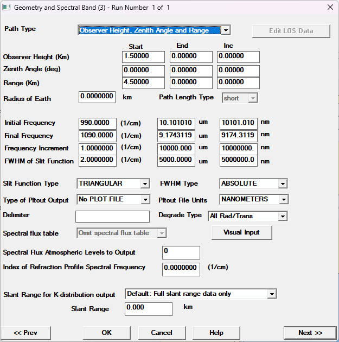
Task: Click the Delimiter text field
Action: pyautogui.click(x=112, y=217)
